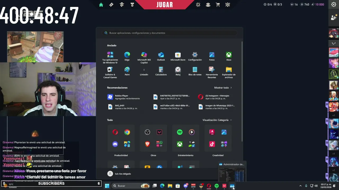Open File Explorer folder on taskbar
The image size is (339, 190).
[x=170, y=186]
